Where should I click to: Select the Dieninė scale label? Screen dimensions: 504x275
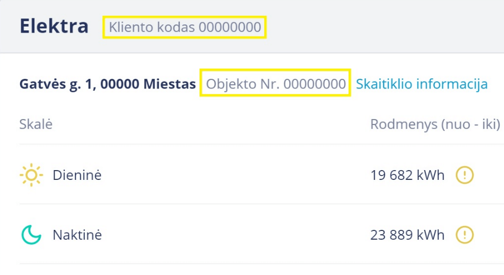pos(77,175)
